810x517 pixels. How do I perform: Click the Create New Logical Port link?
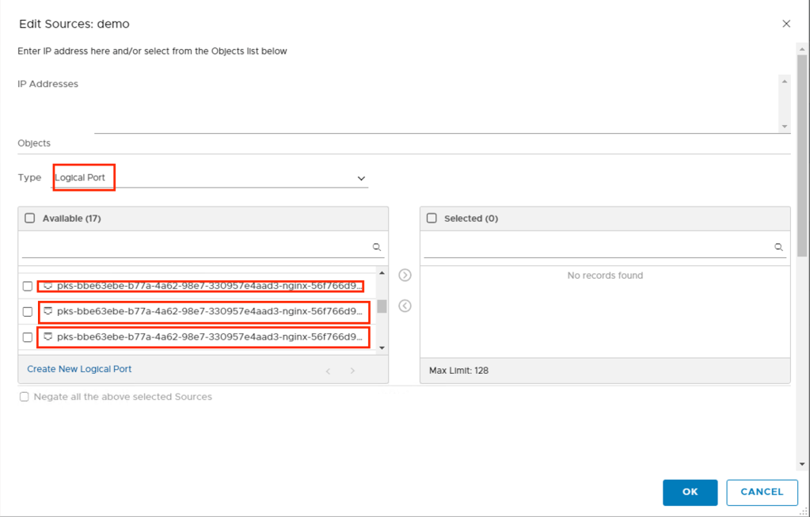pos(79,369)
